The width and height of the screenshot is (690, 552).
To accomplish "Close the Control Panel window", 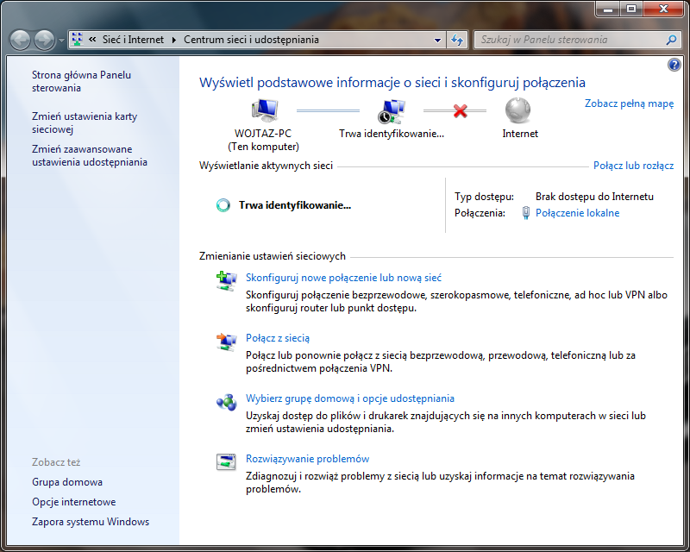I will (x=663, y=9).
